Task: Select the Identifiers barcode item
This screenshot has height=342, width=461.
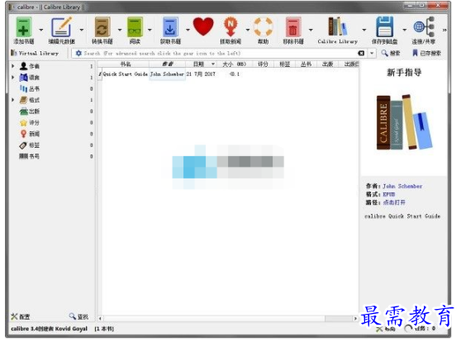Action: (x=29, y=156)
